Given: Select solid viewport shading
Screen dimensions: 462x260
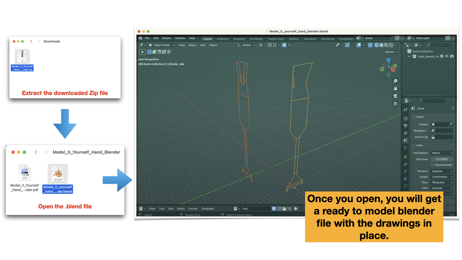Looking at the screenshot, I should coord(381,45).
